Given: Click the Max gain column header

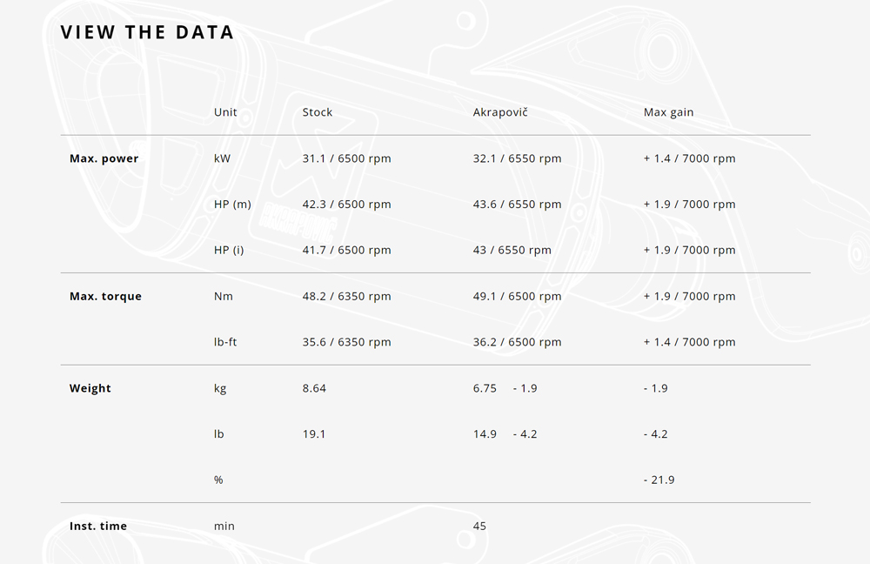Looking at the screenshot, I should click(668, 112).
